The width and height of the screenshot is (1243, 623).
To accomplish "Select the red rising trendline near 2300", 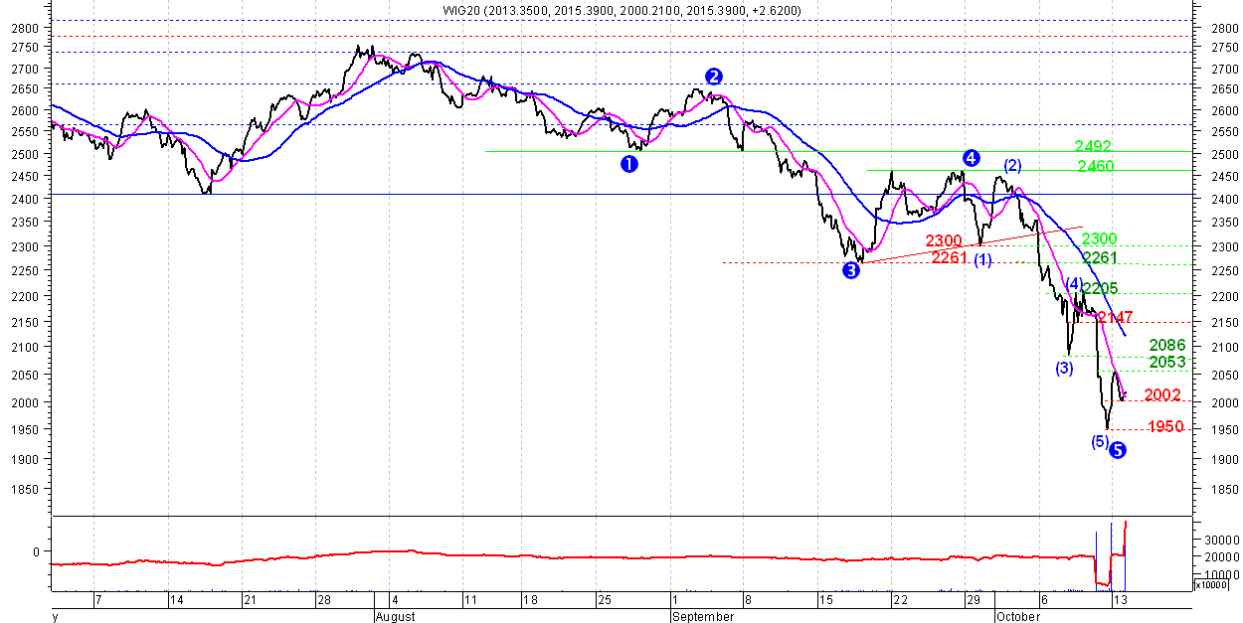I will [973, 244].
